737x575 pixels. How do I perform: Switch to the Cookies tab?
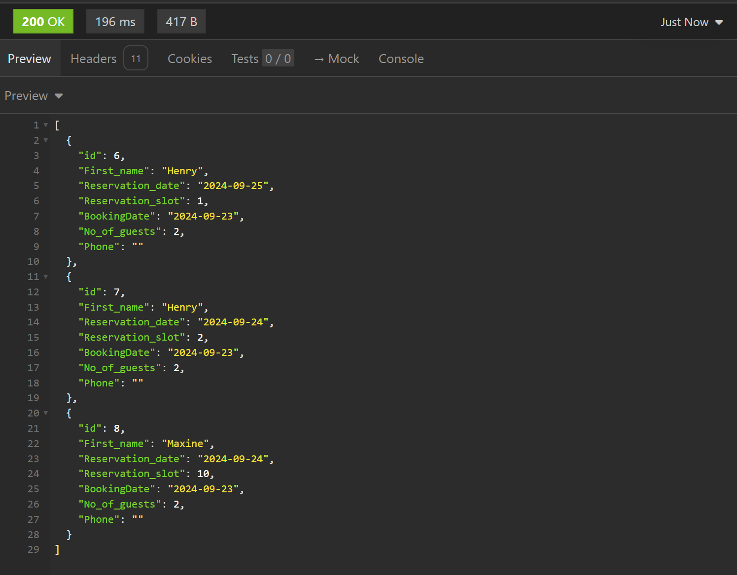tap(190, 59)
